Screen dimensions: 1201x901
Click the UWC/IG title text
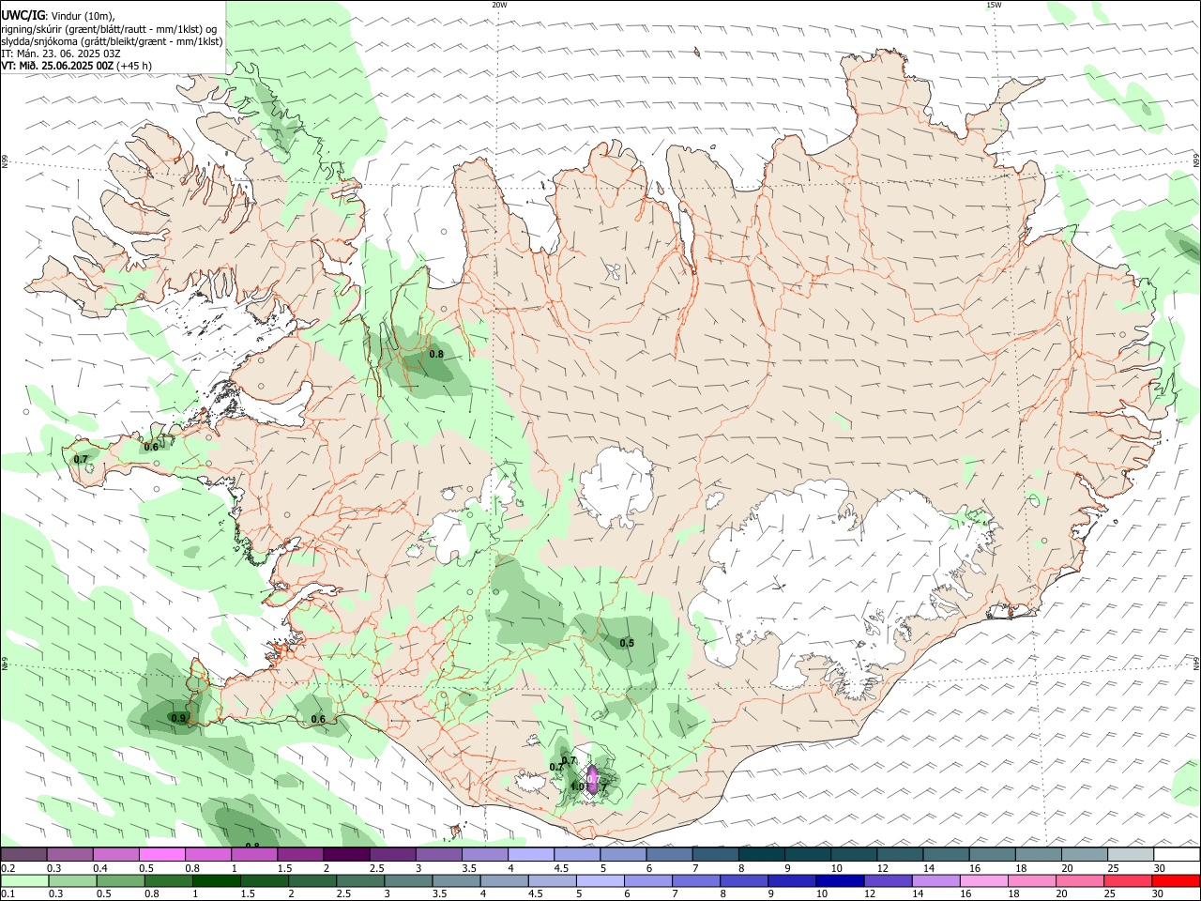coord(22,15)
